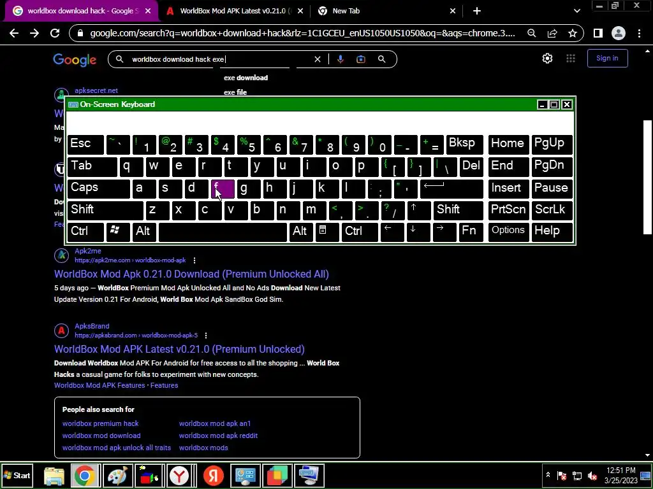Open the Chrome profile avatar
Screen dimensions: 653x489
619,33
